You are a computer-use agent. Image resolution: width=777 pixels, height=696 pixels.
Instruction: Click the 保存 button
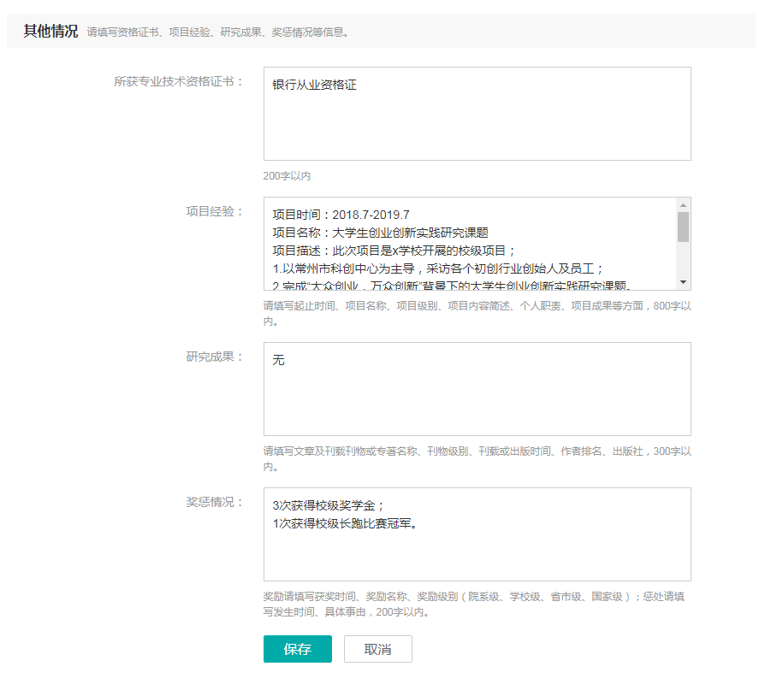coord(297,649)
